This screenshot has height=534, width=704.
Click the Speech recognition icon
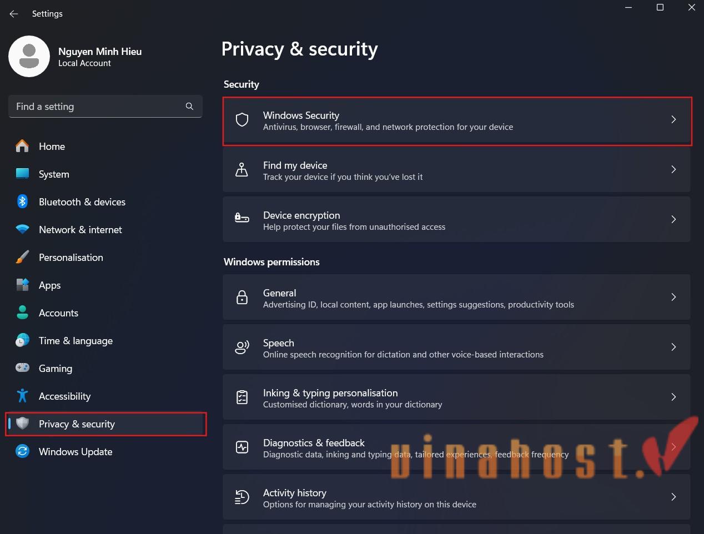point(242,347)
